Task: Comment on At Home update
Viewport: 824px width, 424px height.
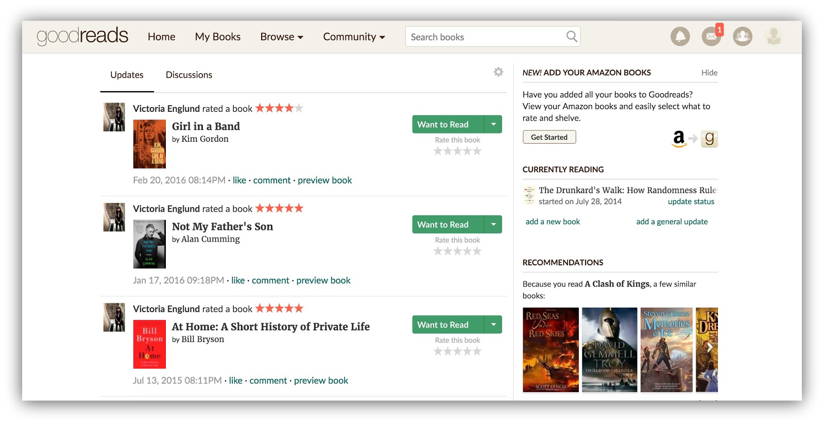Action: (268, 380)
